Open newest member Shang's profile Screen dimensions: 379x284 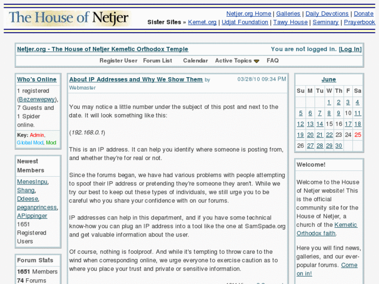click(26, 190)
